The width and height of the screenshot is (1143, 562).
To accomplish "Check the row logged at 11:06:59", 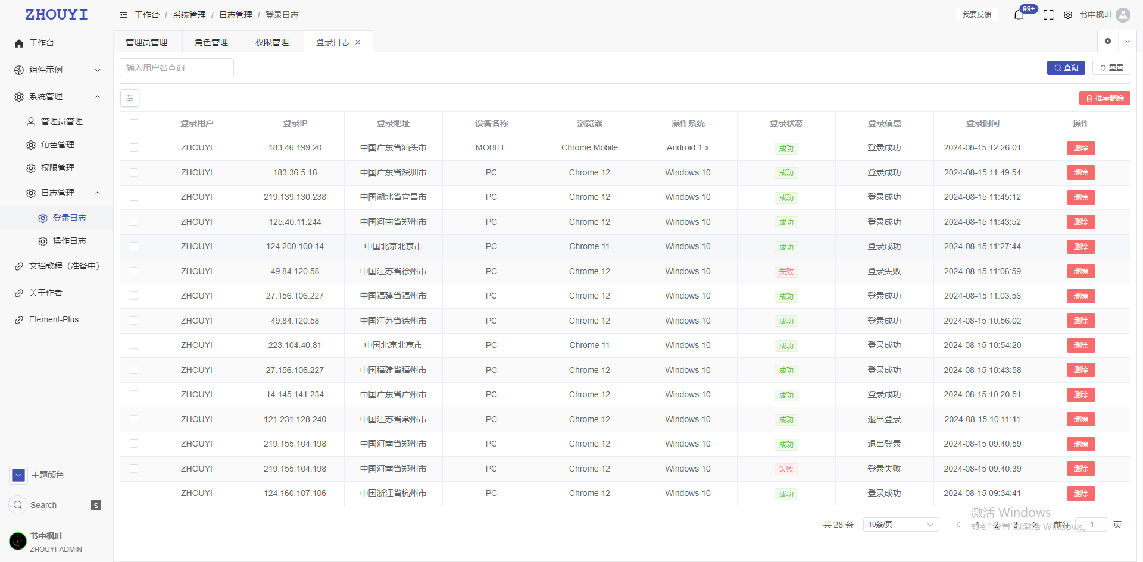I will (134, 271).
